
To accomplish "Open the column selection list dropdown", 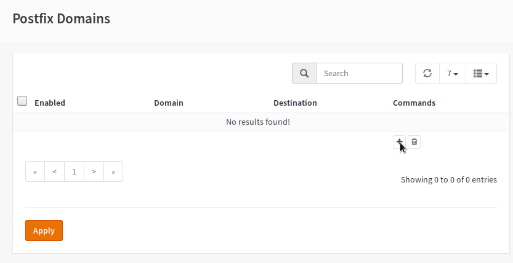I will click(481, 73).
